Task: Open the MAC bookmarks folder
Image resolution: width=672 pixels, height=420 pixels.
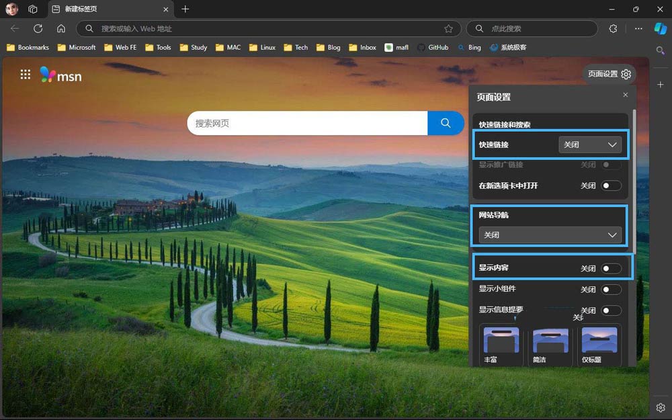Action: pos(228,47)
